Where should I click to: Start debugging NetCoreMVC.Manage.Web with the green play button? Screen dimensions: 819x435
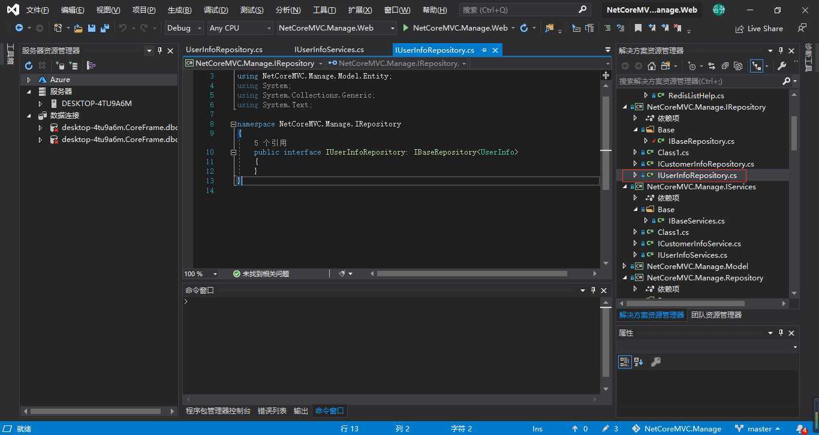point(406,28)
